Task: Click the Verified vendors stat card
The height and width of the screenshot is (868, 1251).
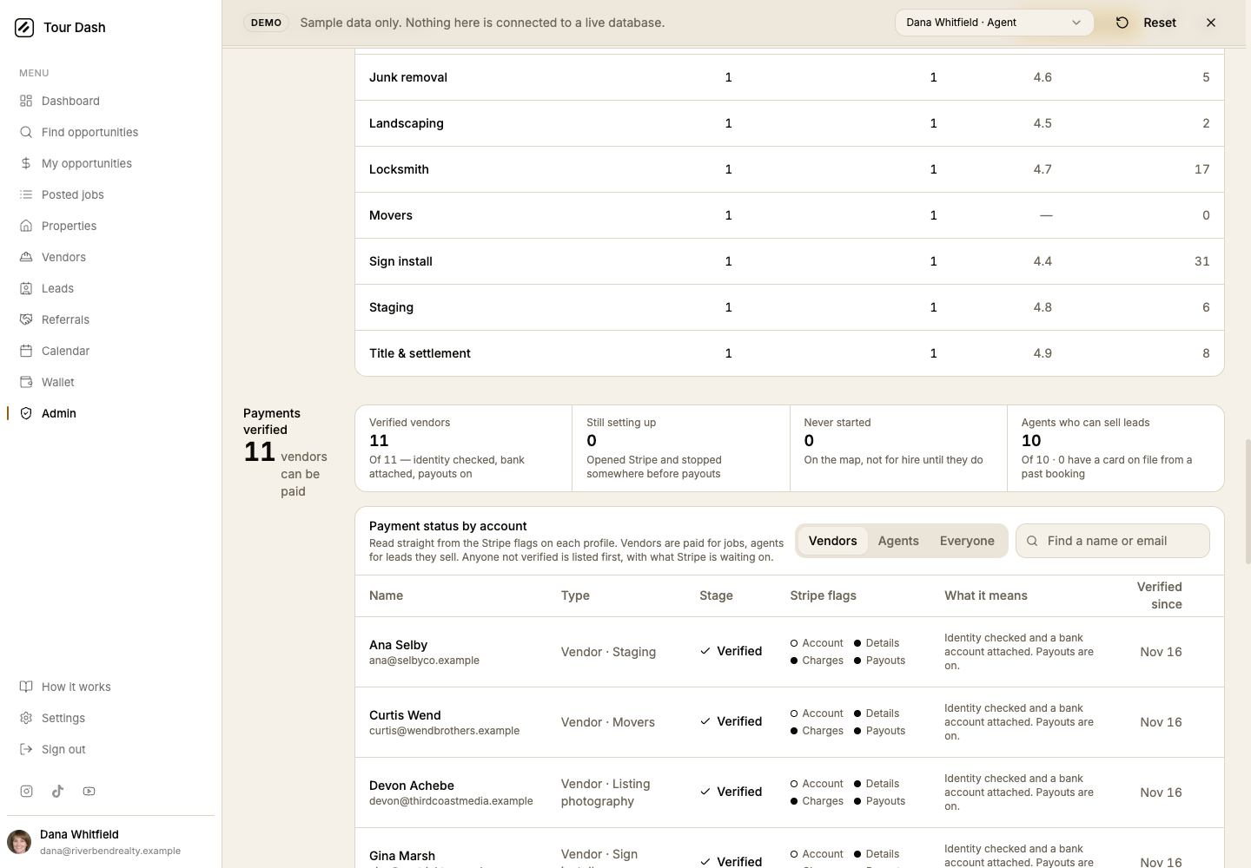Action: [464, 448]
